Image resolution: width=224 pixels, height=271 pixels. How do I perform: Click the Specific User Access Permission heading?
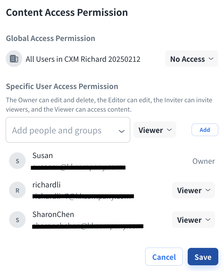click(x=62, y=86)
